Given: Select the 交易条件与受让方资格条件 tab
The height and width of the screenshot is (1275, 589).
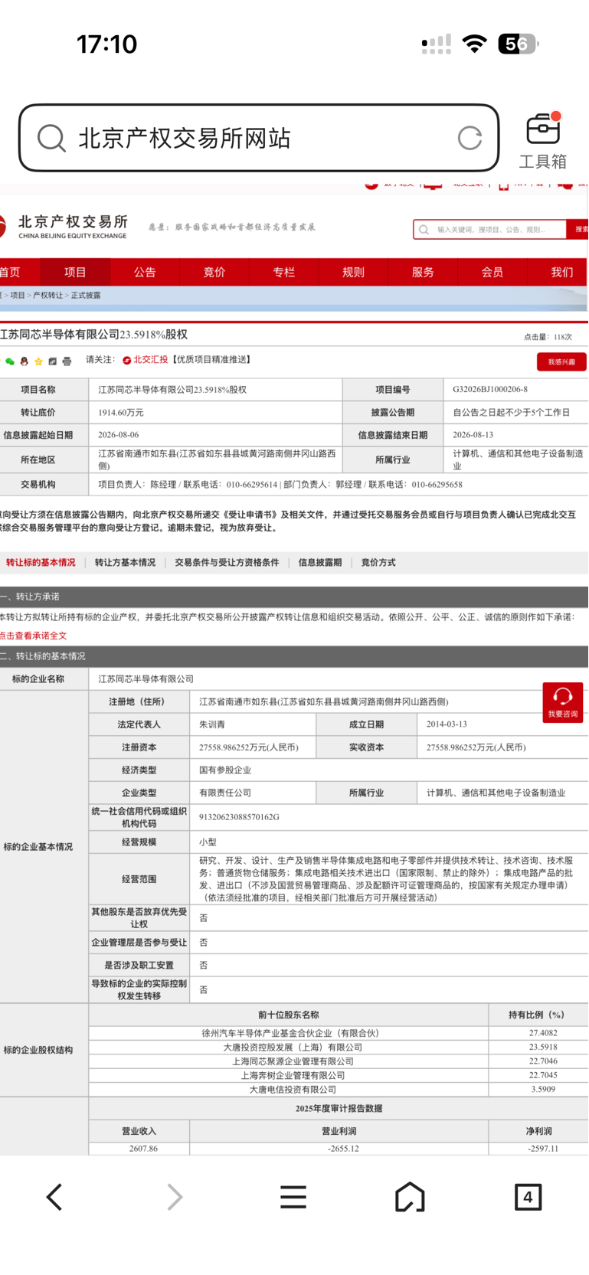Looking at the screenshot, I should click(x=227, y=563).
